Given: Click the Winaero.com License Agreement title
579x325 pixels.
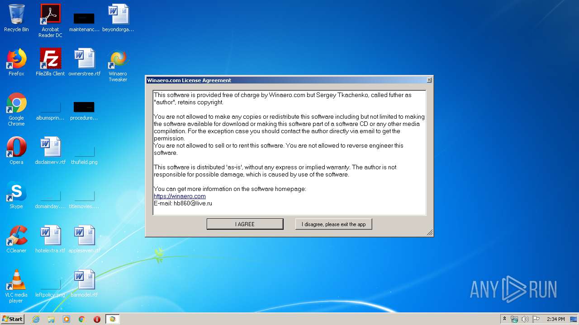Looking at the screenshot, I should (x=189, y=80).
